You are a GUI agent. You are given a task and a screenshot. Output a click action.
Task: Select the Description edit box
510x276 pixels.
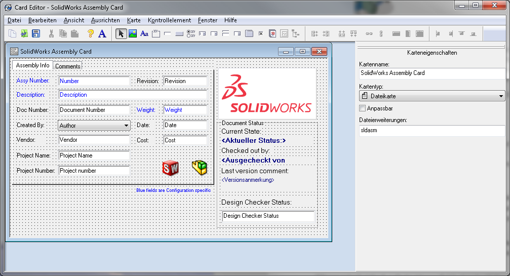pyautogui.click(x=133, y=95)
